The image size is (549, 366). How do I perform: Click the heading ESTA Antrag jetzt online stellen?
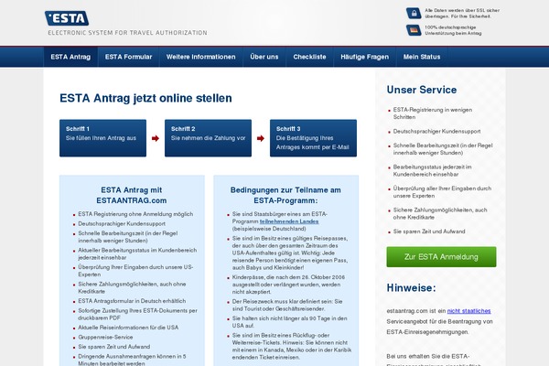[145, 98]
